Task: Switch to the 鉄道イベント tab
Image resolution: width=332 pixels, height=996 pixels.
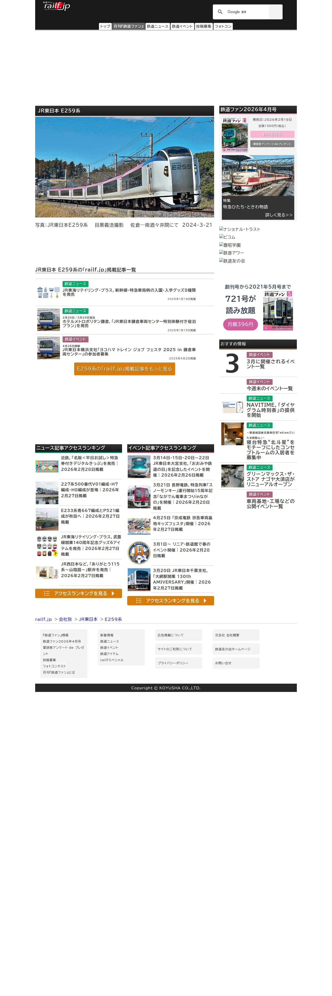Action: tap(182, 26)
